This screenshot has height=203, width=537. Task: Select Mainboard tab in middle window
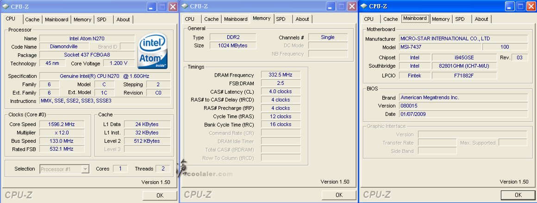click(236, 19)
